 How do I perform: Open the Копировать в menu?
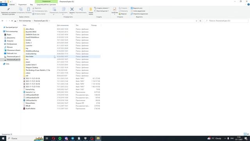(63, 11)
